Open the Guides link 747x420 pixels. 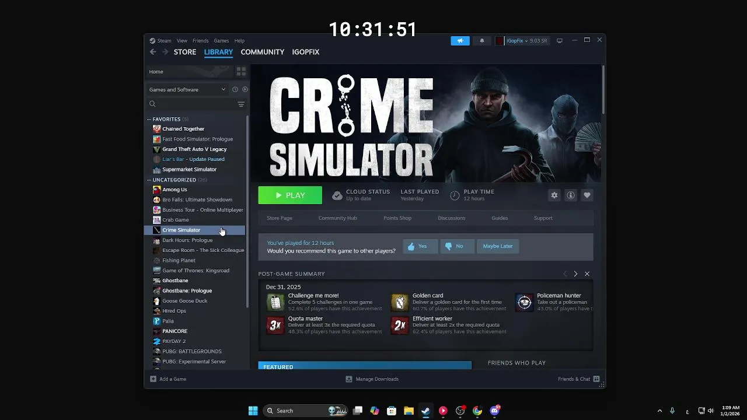[x=500, y=218]
